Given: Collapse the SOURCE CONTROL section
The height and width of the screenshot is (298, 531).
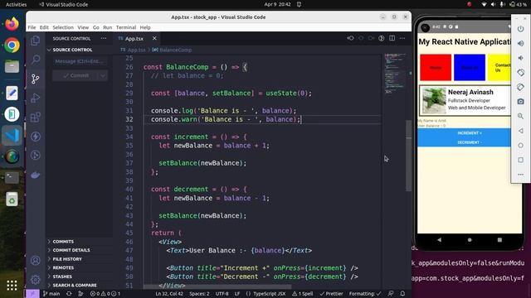Looking at the screenshot, I should point(72,50).
